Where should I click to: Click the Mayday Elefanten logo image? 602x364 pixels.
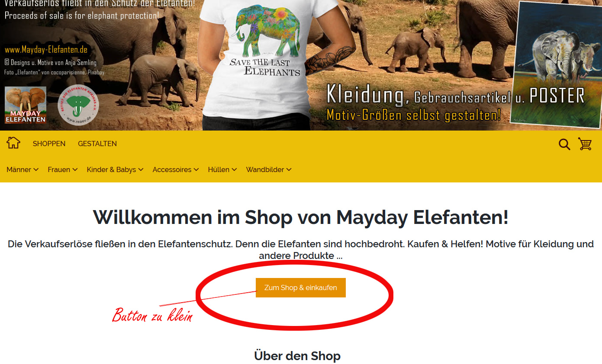point(26,105)
